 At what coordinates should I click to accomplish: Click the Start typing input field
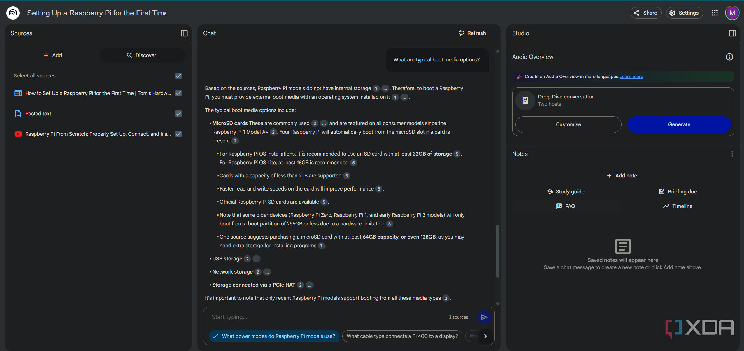click(327, 317)
